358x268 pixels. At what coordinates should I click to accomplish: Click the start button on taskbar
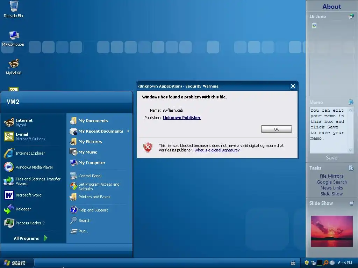coord(17,263)
